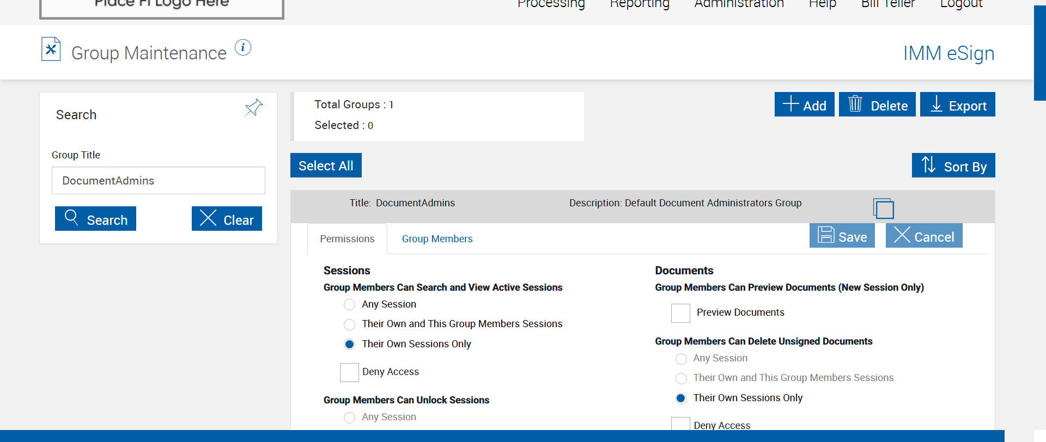Click the Export download button

point(957,105)
